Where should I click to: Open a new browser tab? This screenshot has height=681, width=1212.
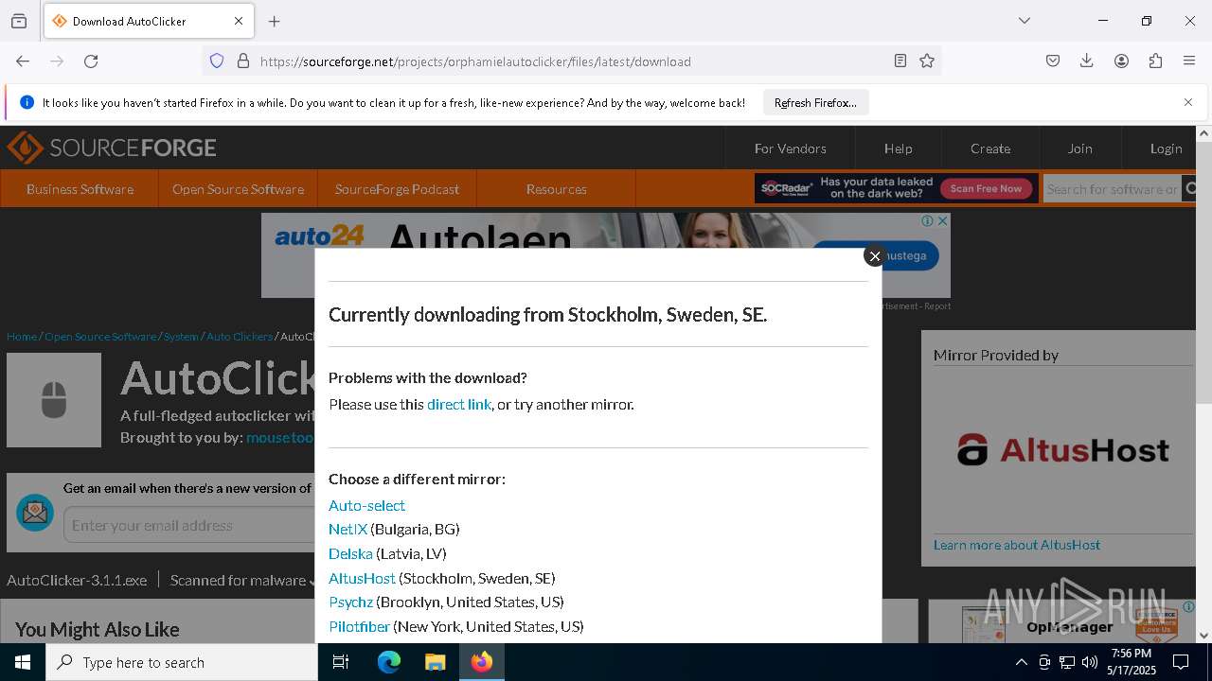pos(275,21)
